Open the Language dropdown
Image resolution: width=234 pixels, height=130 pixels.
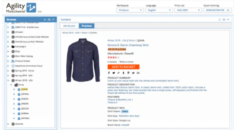click(159, 10)
